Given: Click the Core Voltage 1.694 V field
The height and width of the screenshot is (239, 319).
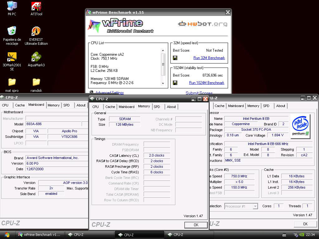Looking at the screenshot, I should coord(278,135).
